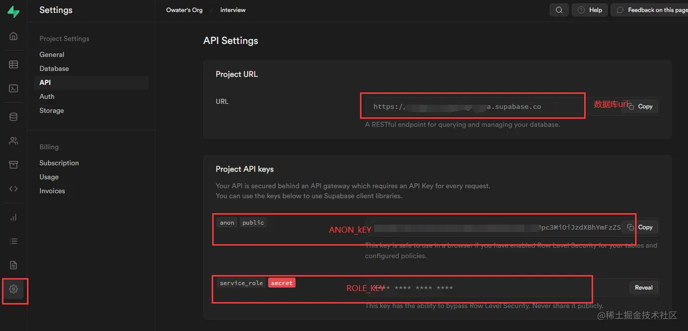The height and width of the screenshot is (331, 688).
Task: Click the Settings page title
Action: click(56, 10)
